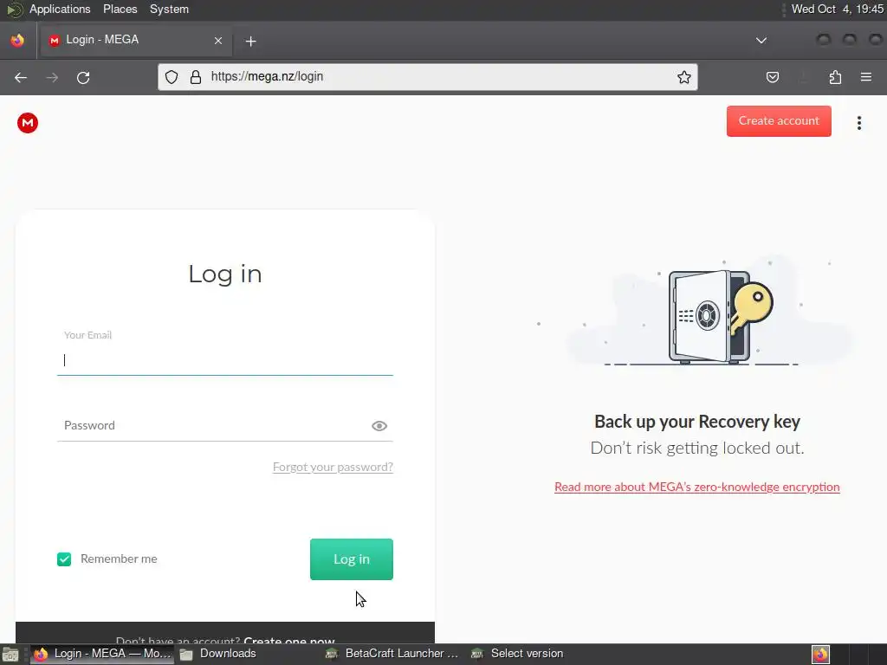The width and height of the screenshot is (887, 665).
Task: Open a new tab with plus button
Action: [250, 42]
